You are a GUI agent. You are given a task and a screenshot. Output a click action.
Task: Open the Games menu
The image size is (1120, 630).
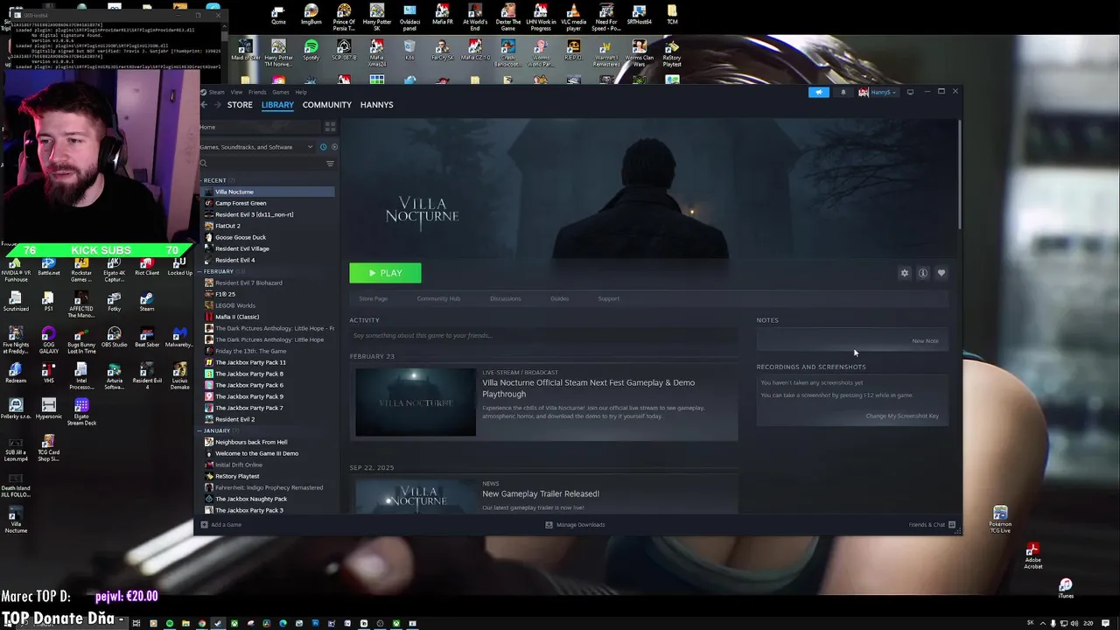coord(280,92)
